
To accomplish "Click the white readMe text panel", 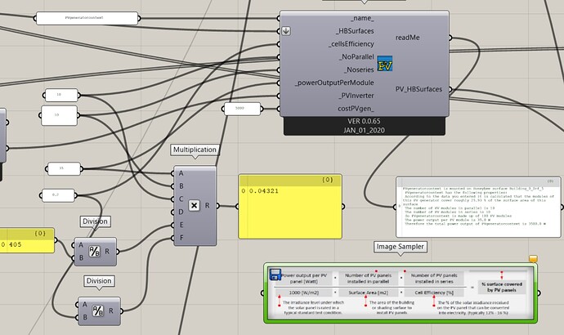I will 478,207.
